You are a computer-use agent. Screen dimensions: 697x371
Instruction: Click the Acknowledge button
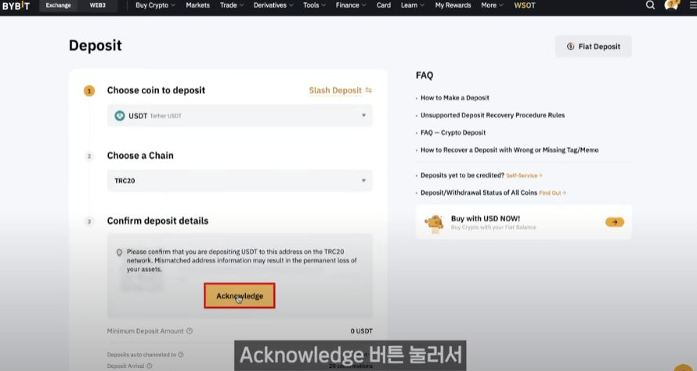[240, 296]
